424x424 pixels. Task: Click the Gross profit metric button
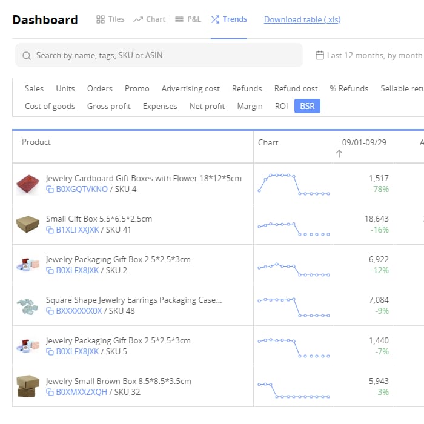click(109, 106)
